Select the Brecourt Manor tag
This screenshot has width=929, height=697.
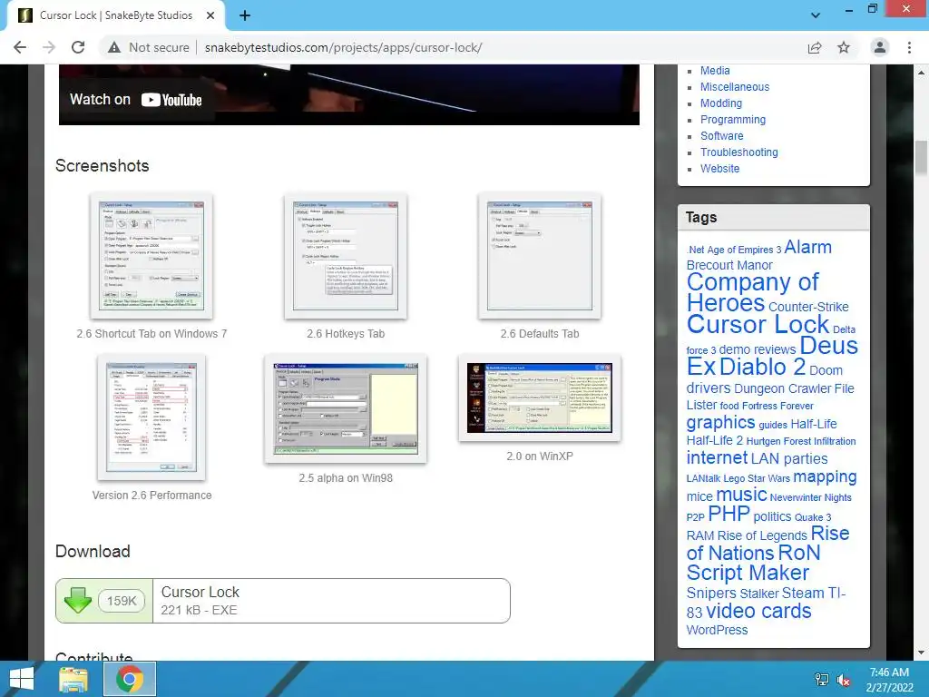point(729,265)
